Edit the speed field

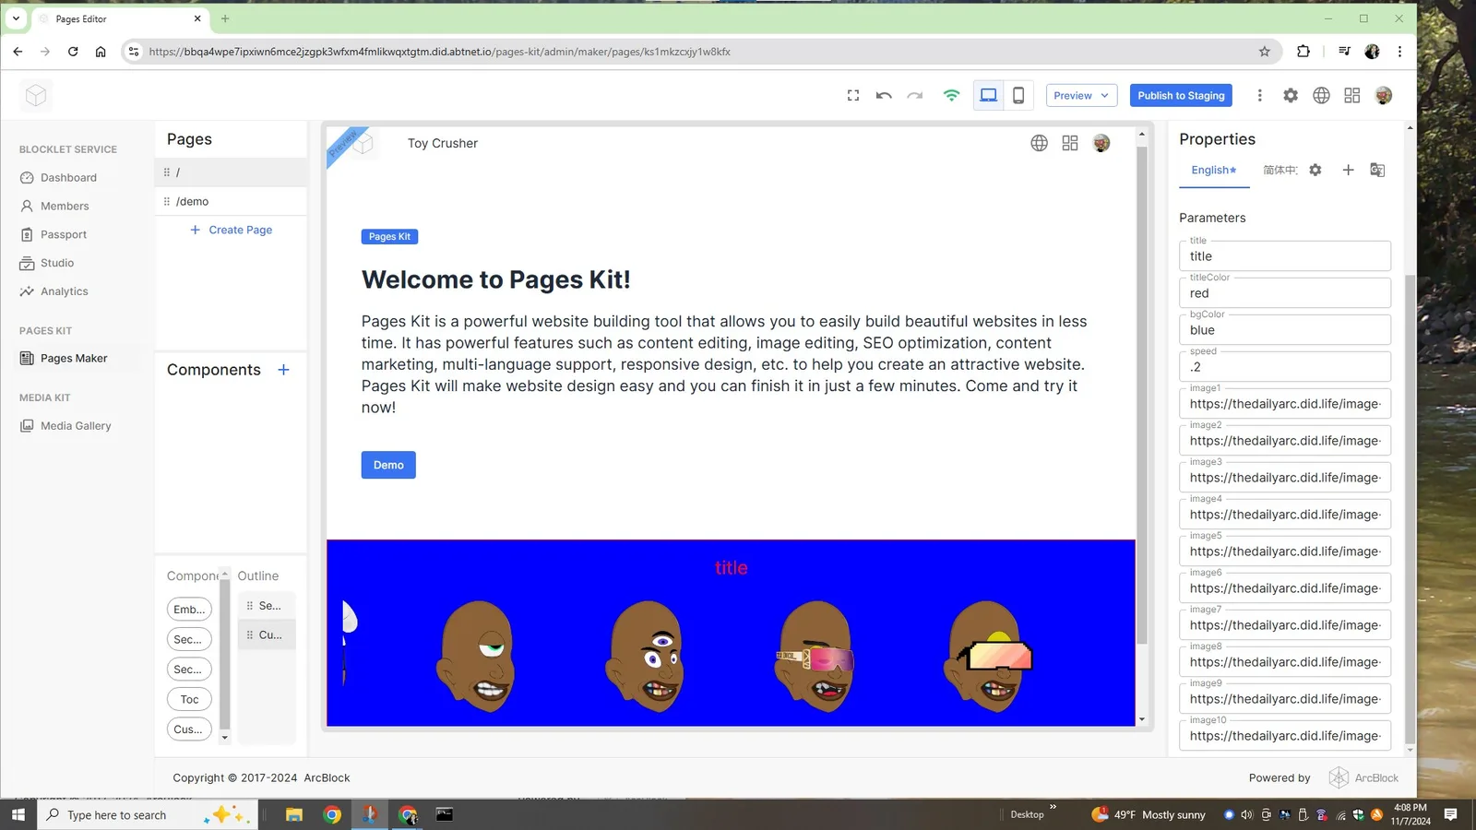click(x=1285, y=367)
